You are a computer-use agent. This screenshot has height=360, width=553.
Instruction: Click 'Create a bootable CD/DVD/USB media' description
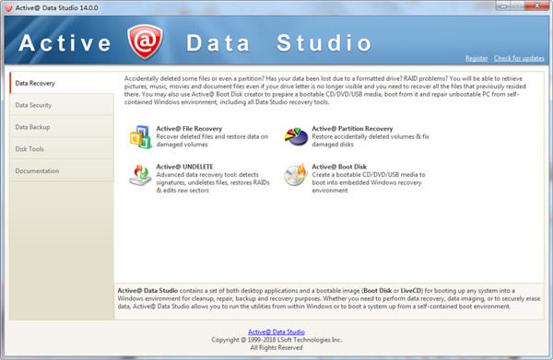coord(369,182)
